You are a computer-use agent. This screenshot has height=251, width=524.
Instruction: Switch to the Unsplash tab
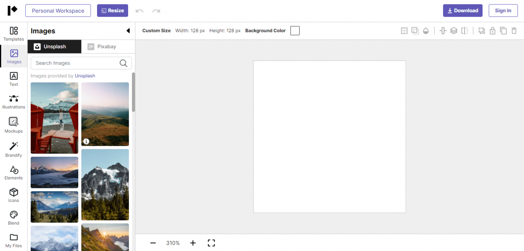point(54,47)
